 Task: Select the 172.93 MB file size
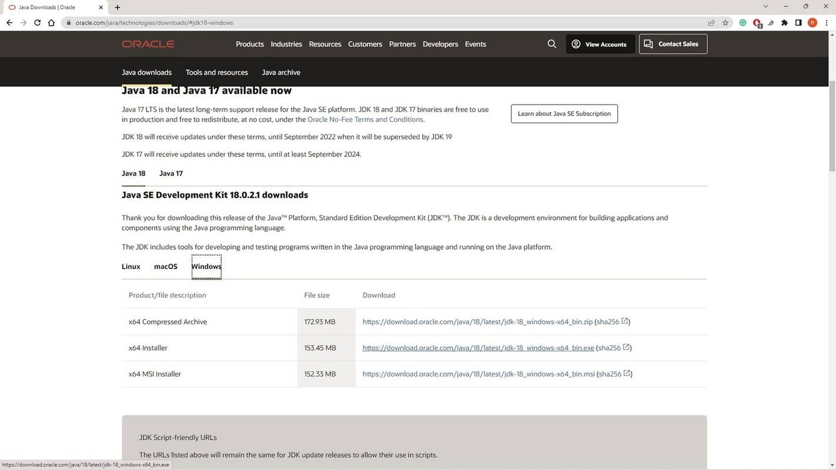(320, 322)
